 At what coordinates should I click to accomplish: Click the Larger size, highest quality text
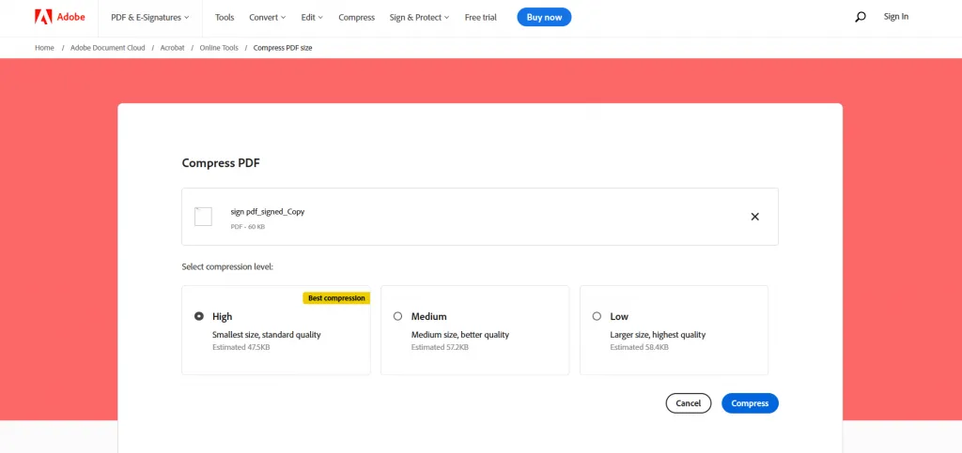(658, 335)
